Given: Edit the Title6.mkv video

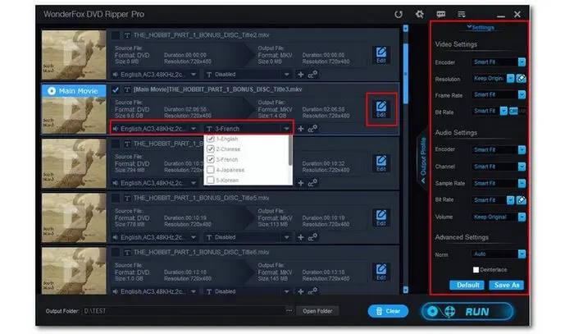Looking at the screenshot, I should pyautogui.click(x=381, y=272).
